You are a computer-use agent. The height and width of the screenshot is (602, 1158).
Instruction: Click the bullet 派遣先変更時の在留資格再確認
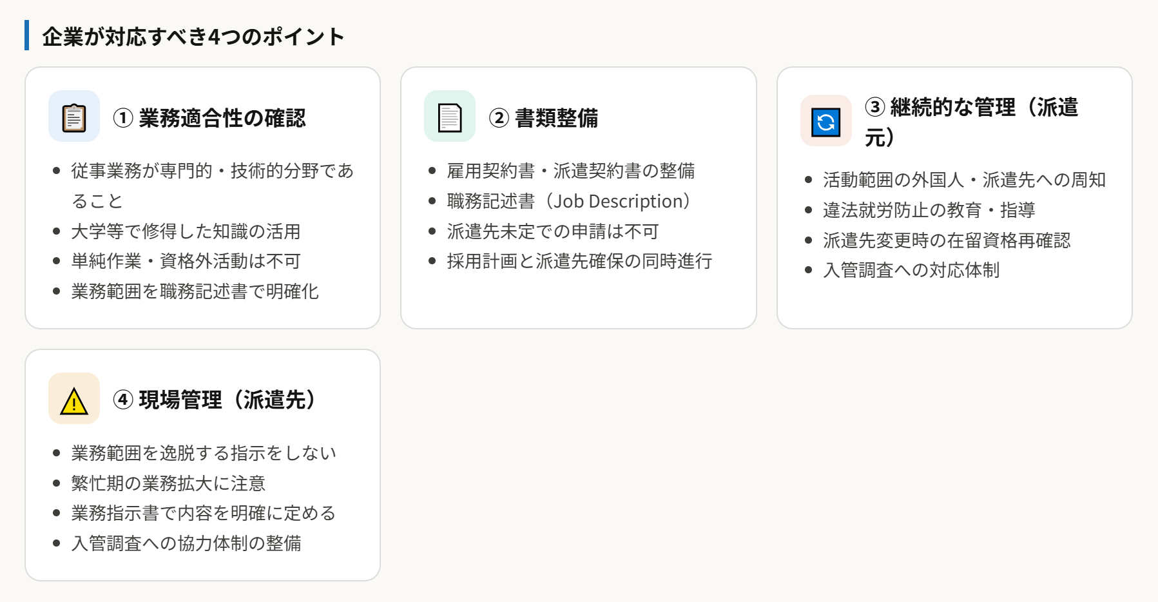coord(946,240)
